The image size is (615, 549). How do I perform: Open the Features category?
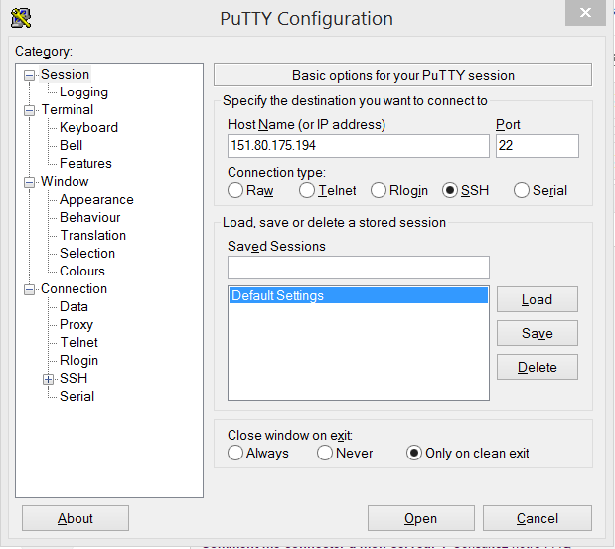85,164
